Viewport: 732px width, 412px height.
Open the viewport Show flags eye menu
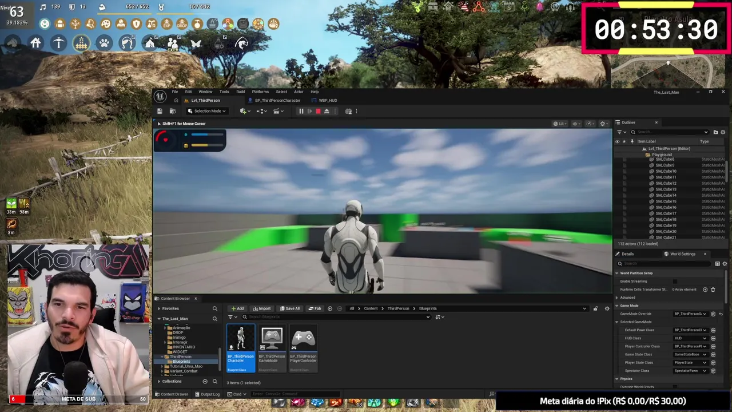pos(576,124)
